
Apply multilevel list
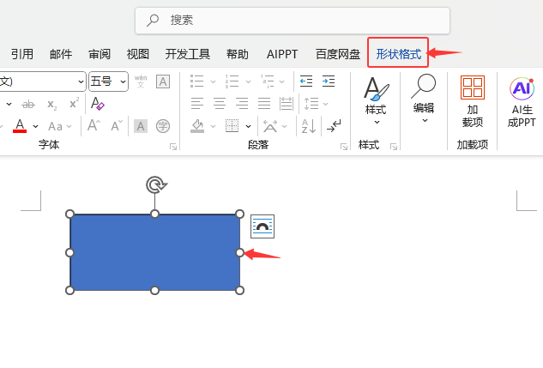coord(268,81)
